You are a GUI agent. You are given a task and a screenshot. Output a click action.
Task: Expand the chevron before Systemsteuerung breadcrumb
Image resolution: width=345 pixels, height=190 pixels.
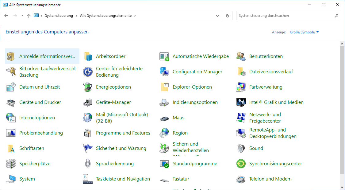tap(42, 16)
